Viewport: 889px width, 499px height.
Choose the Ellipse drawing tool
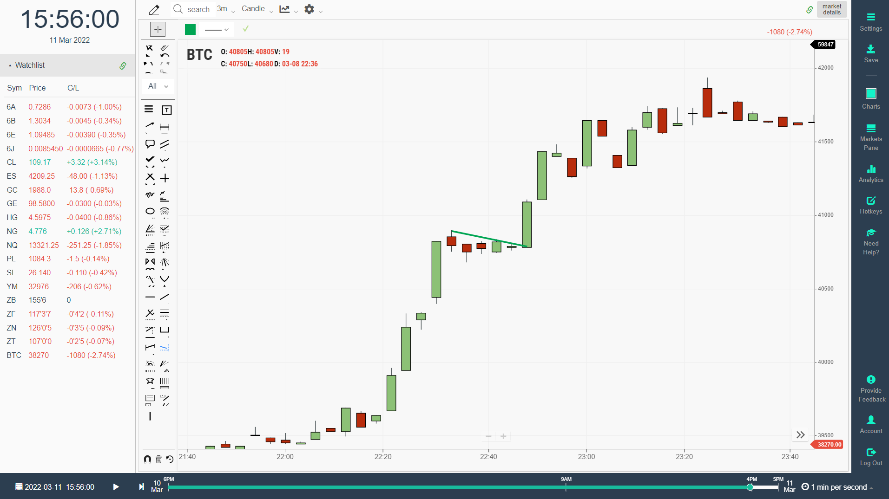pos(150,212)
